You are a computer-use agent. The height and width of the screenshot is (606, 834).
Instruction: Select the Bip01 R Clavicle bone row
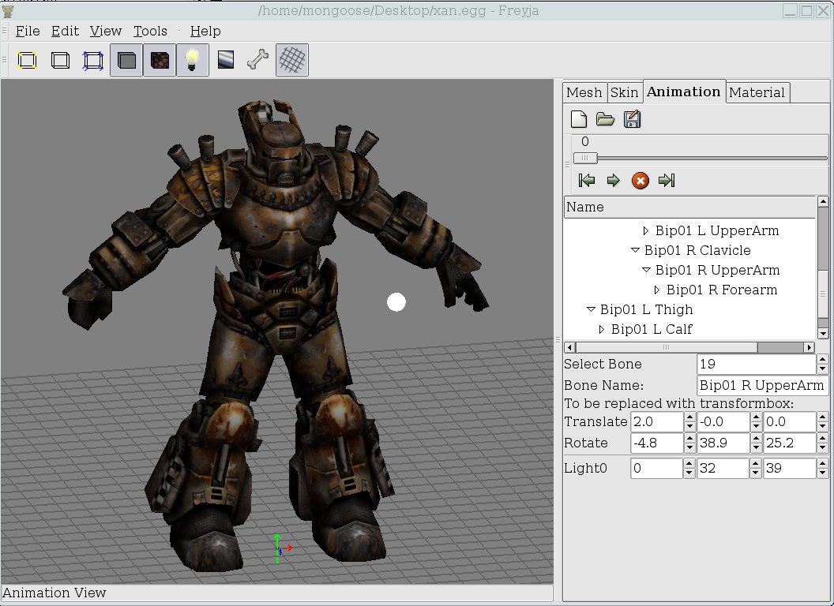pyautogui.click(x=689, y=250)
